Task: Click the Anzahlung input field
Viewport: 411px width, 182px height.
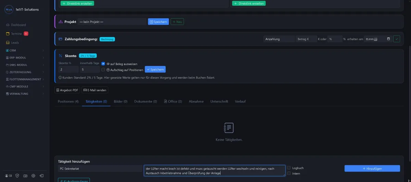Action: point(279,39)
